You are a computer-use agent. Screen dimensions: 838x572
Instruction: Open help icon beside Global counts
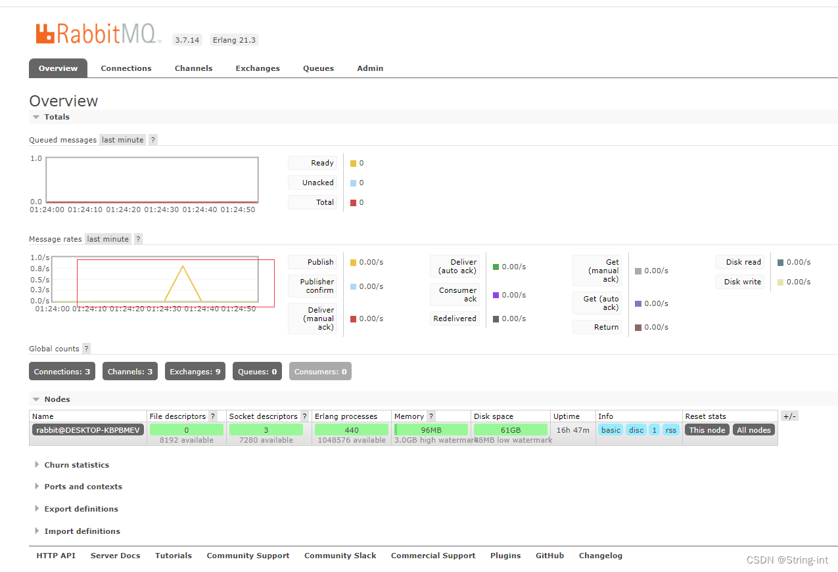point(86,349)
